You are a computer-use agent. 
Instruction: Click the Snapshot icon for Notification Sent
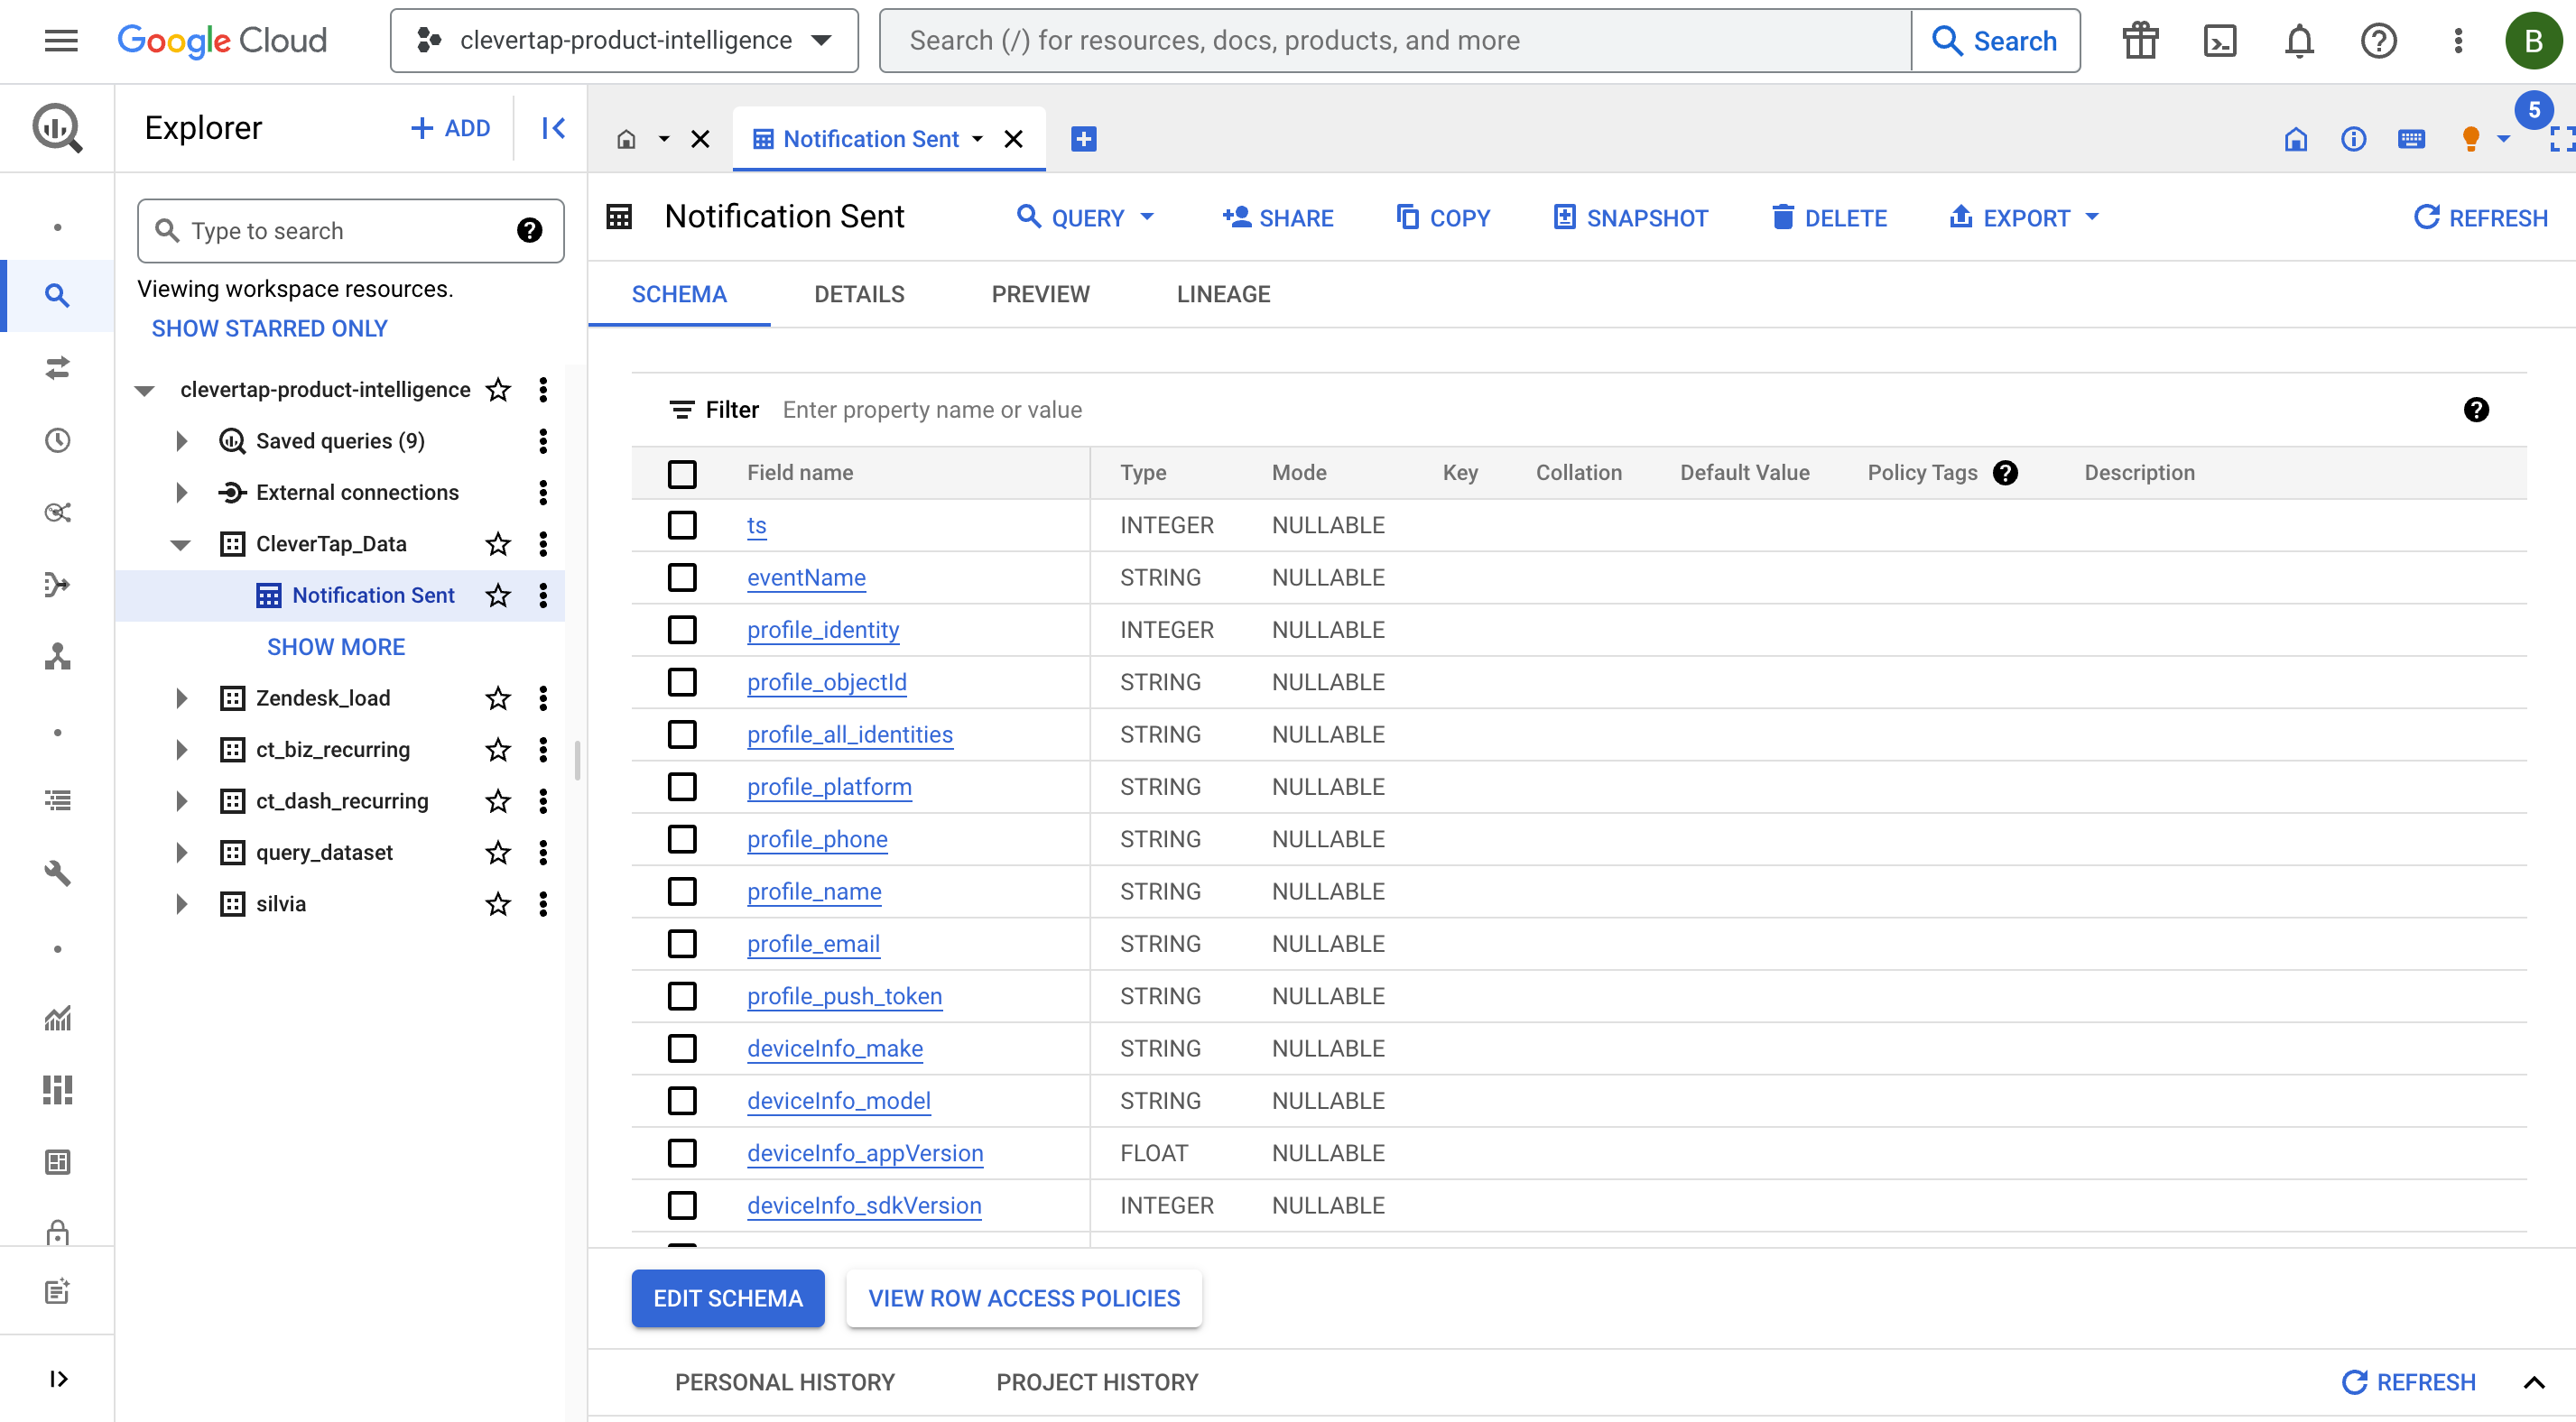[1566, 217]
